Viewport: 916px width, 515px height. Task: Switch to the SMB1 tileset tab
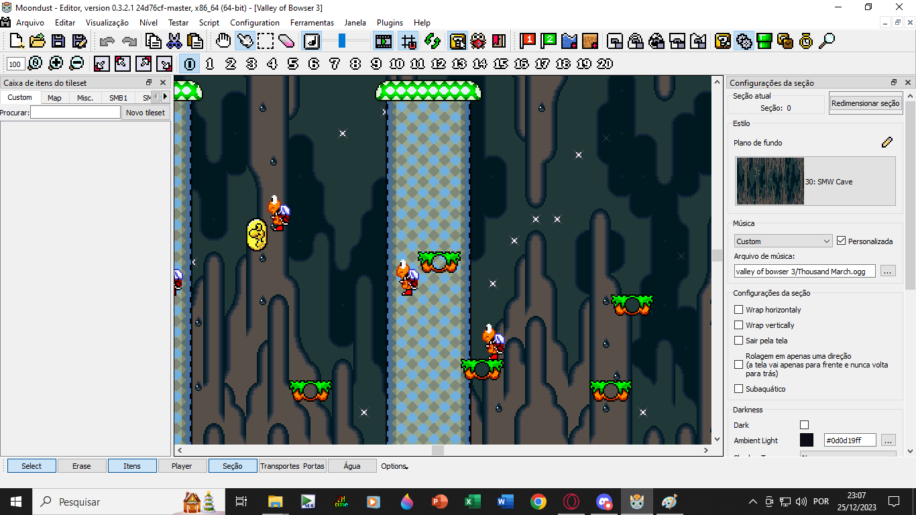tap(119, 97)
